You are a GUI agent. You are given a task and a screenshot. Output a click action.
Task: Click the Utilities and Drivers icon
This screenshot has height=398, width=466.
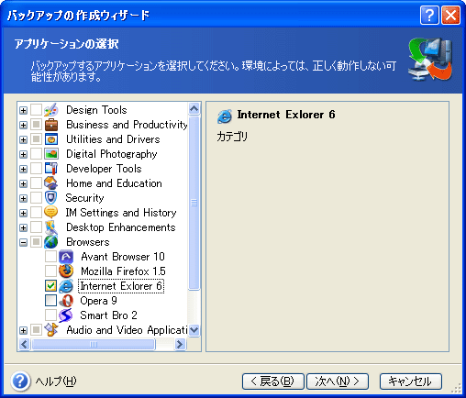51,139
